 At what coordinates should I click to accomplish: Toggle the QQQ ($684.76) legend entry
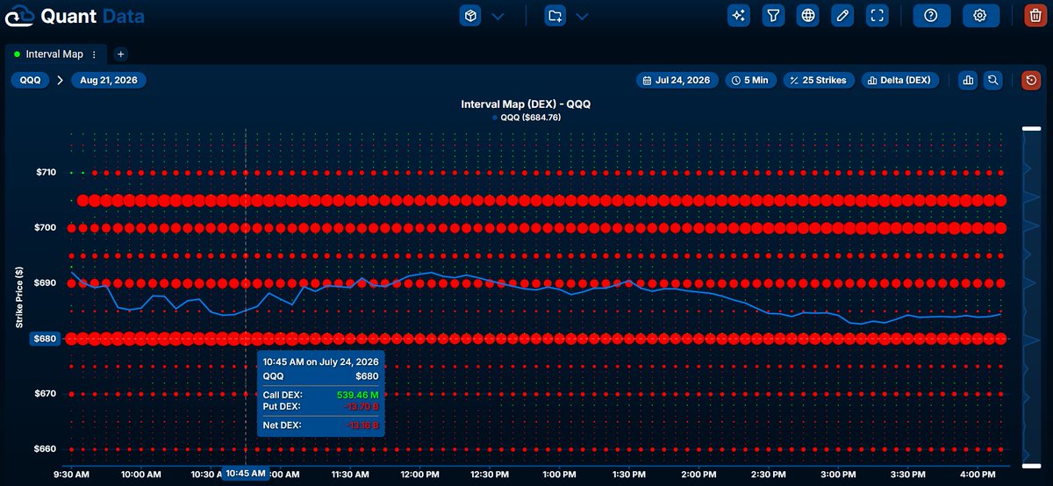click(x=526, y=118)
